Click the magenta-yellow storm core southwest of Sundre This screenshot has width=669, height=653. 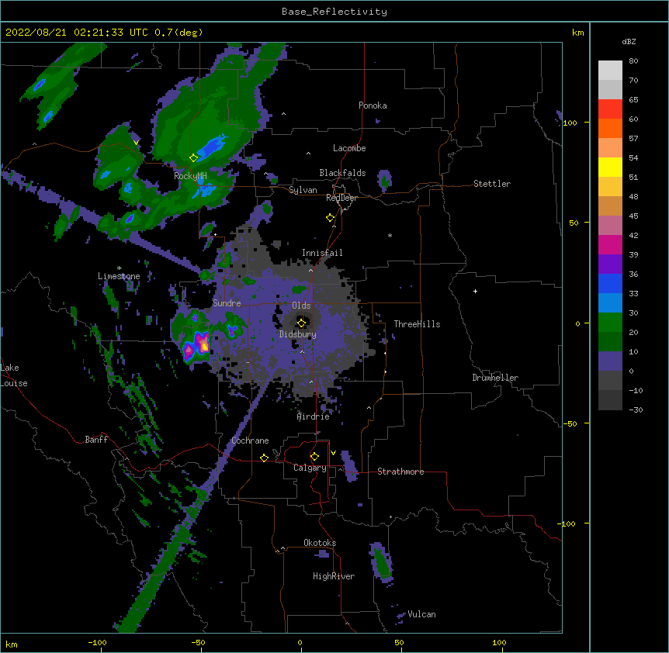point(203,343)
